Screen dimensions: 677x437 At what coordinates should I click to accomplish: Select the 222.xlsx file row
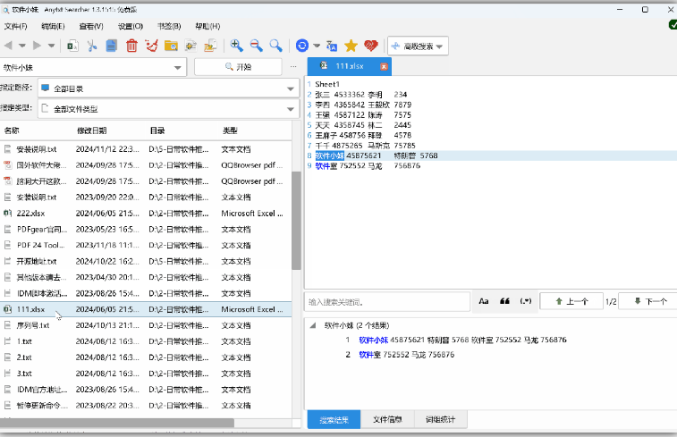click(x=146, y=213)
